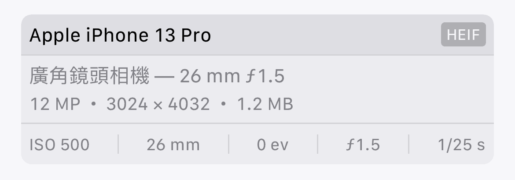Image resolution: width=515 pixels, height=180 pixels.
Task: Select the Apple iPhone 13 Pro title
Action: pos(120,35)
